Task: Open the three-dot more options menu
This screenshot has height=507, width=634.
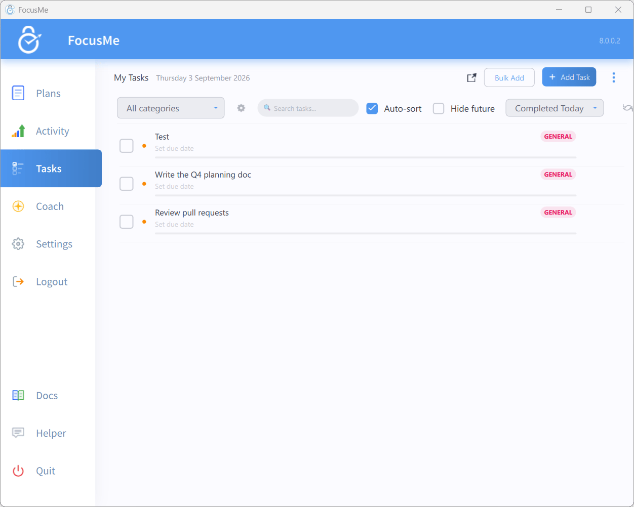Action: 614,77
